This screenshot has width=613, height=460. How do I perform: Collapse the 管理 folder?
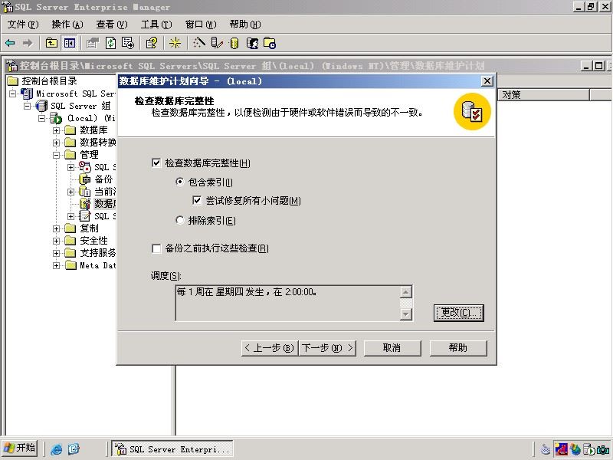[x=56, y=155]
